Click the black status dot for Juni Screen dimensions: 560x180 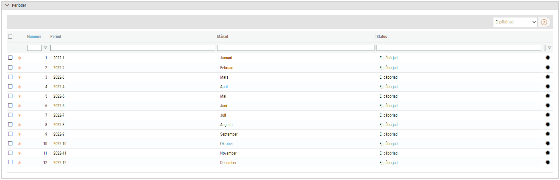click(548, 105)
